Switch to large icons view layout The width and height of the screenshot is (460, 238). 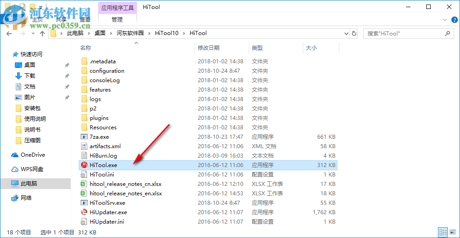click(453, 232)
